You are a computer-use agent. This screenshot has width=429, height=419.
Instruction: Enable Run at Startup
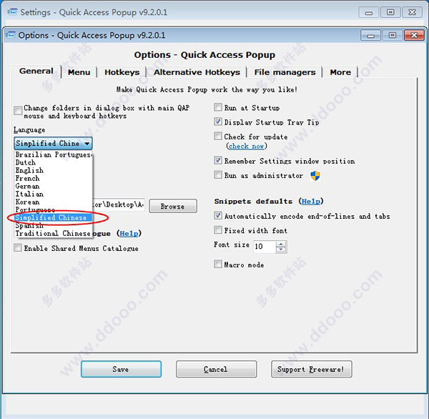pyautogui.click(x=218, y=107)
